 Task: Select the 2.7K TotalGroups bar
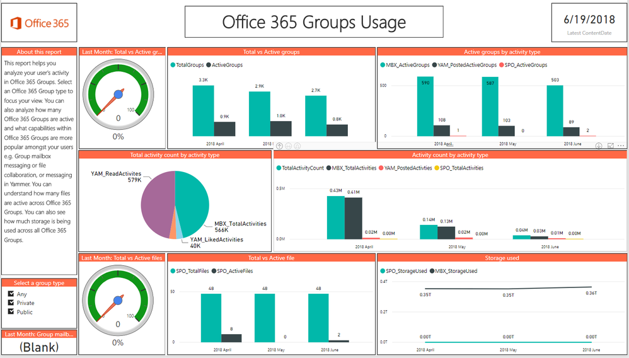coord(316,115)
